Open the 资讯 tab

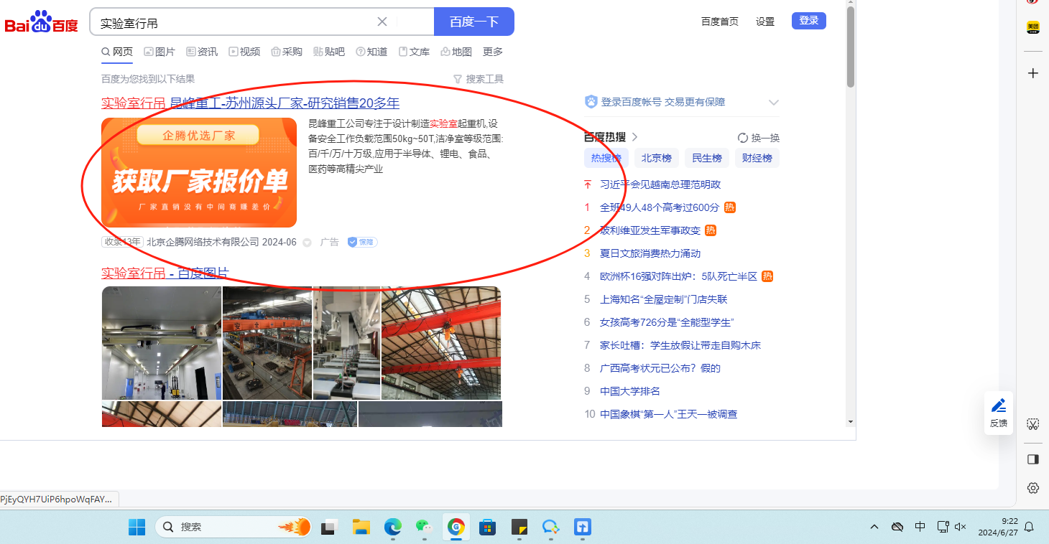point(202,52)
